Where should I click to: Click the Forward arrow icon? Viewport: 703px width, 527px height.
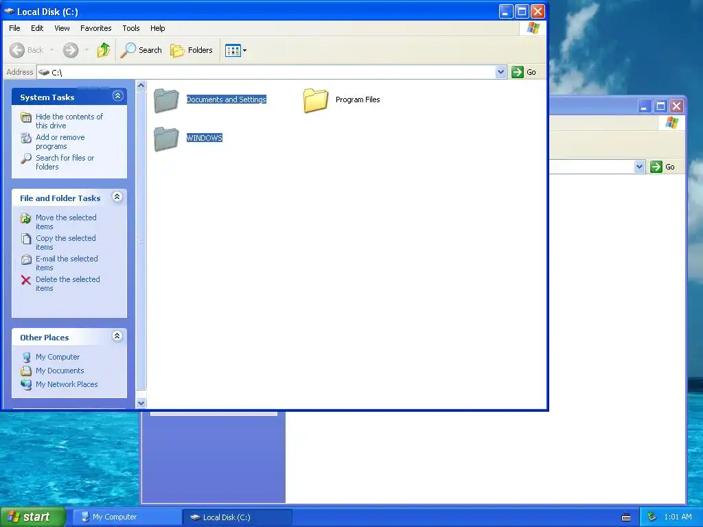[71, 50]
